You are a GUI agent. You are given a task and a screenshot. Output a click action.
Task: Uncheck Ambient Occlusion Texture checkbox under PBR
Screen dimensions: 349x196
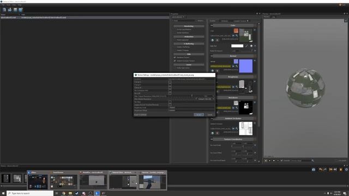pyautogui.click(x=174, y=60)
